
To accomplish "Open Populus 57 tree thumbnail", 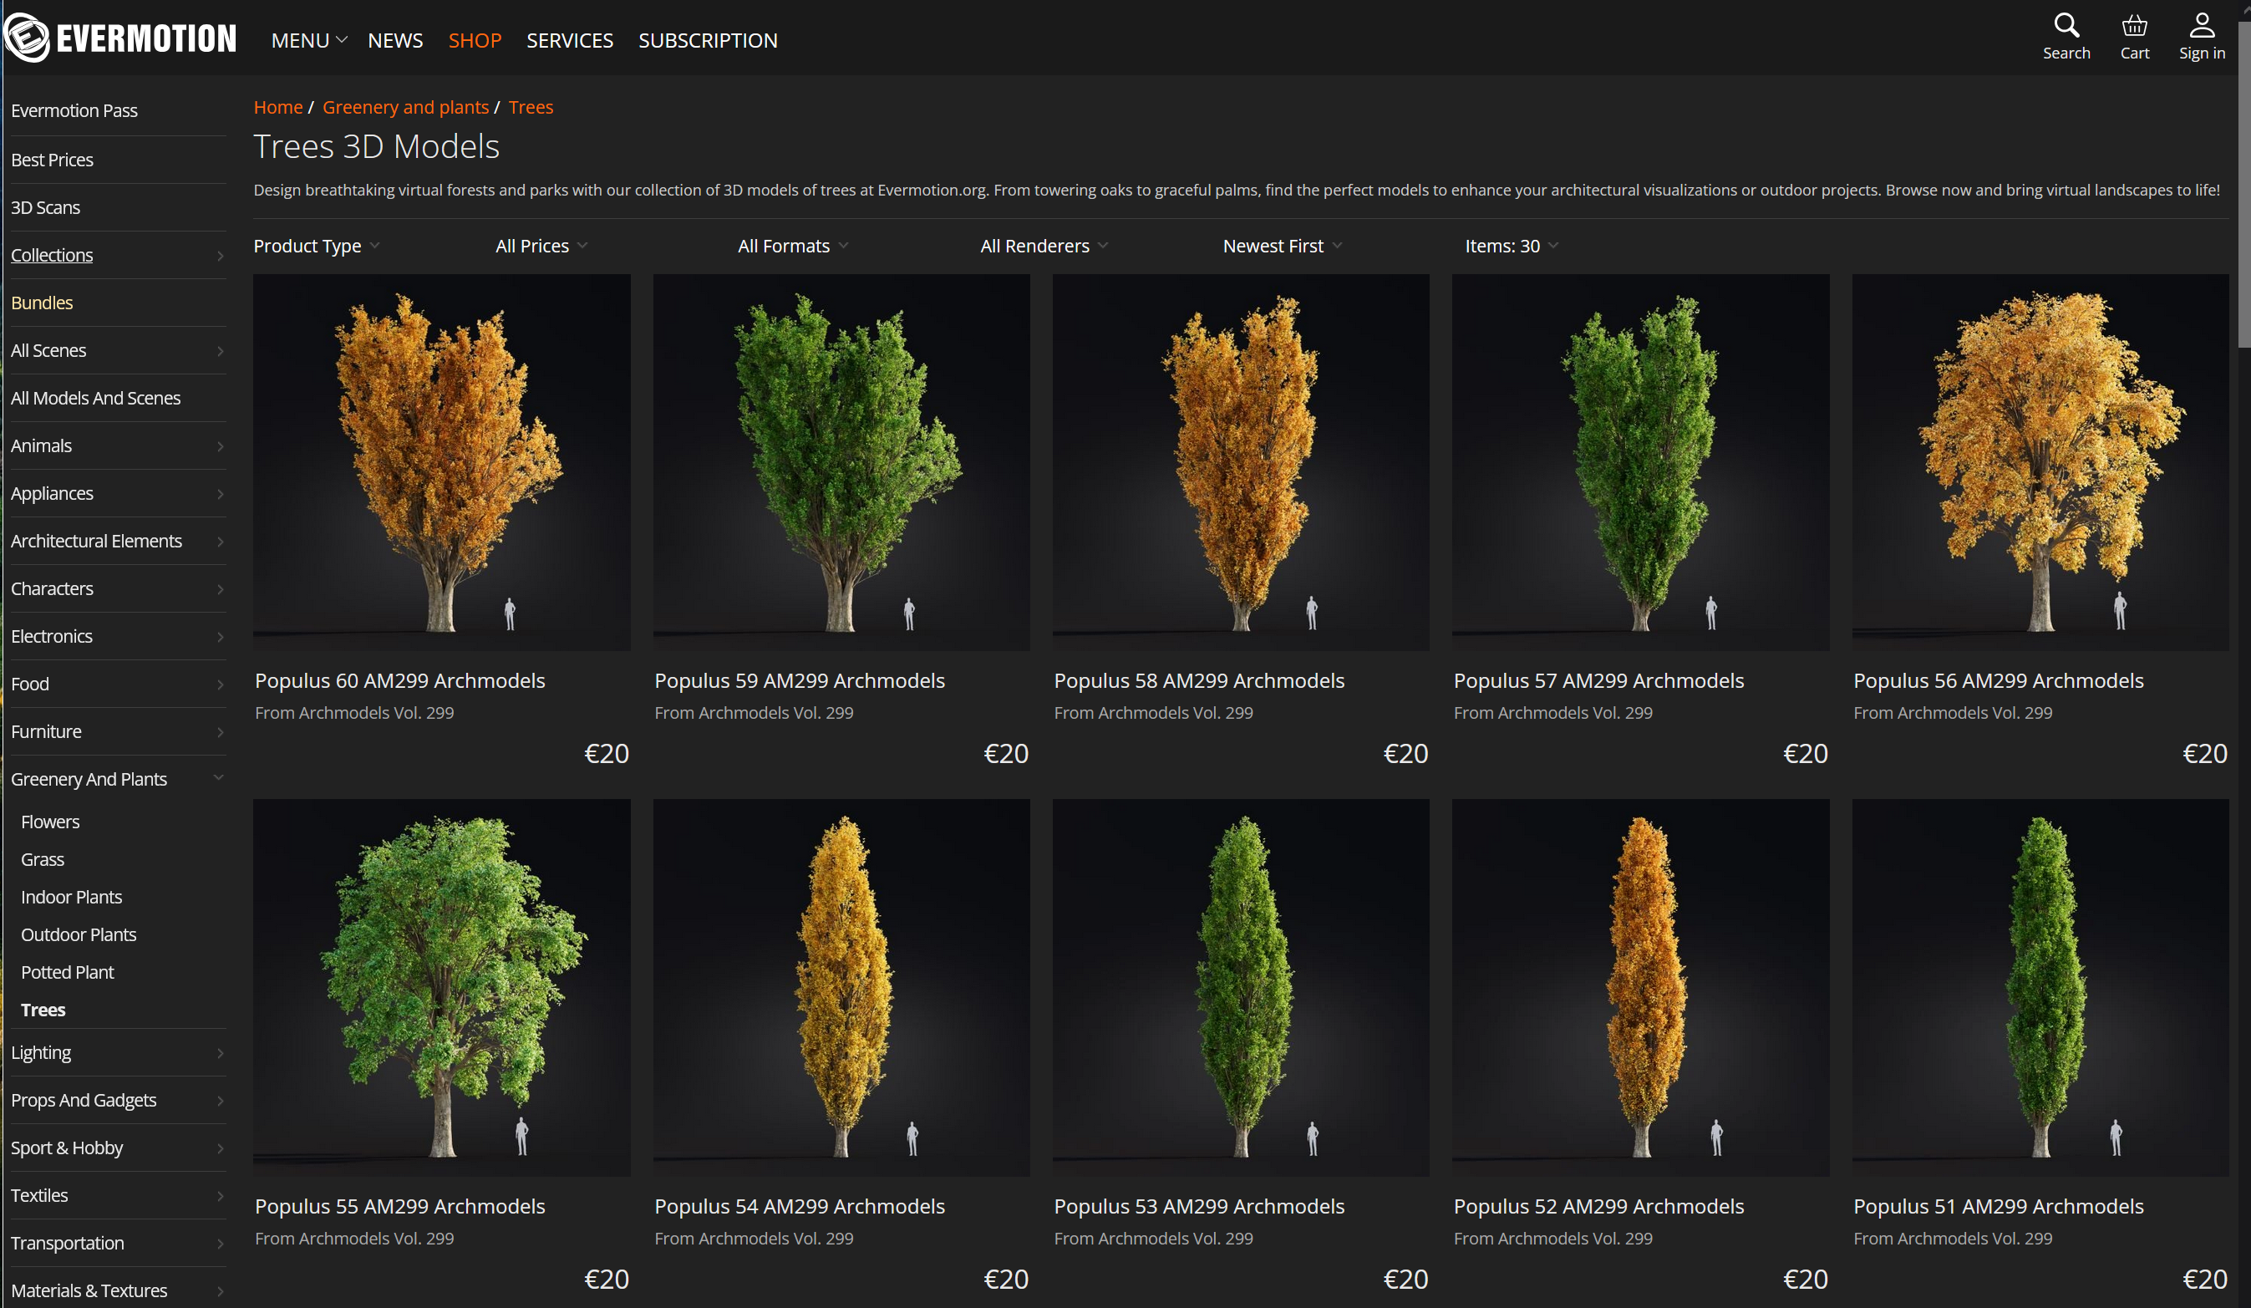I will point(1640,462).
